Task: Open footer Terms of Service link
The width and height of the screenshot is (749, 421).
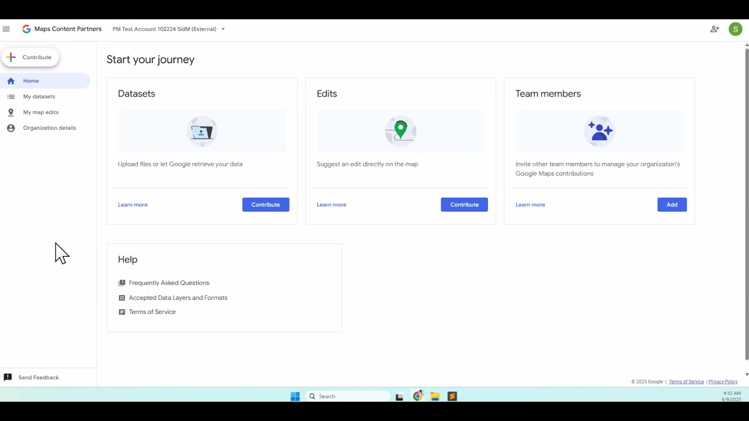Action: coord(686,382)
